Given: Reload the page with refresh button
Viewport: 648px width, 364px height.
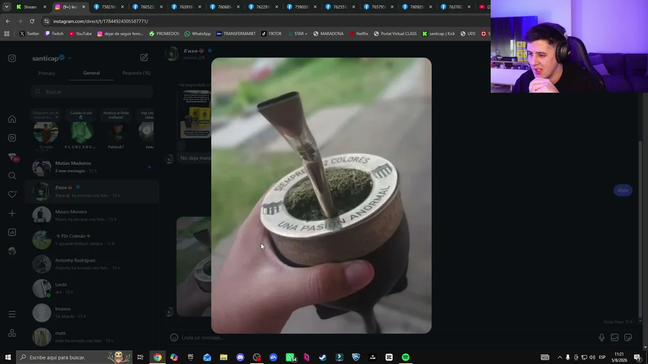Looking at the screenshot, I should pos(32,21).
